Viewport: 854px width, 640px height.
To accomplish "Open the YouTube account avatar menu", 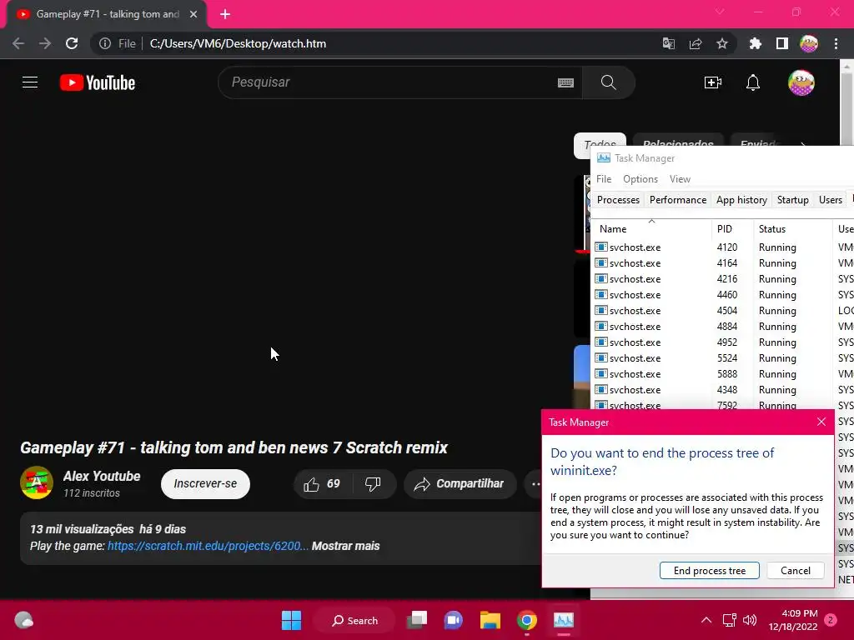I will coord(801,82).
